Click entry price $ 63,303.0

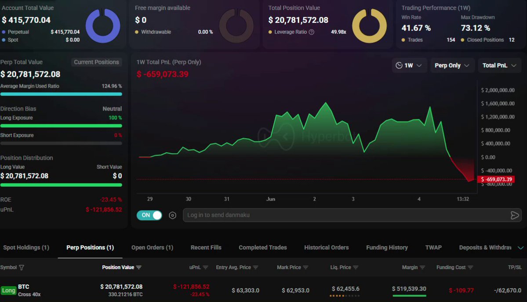245,291
